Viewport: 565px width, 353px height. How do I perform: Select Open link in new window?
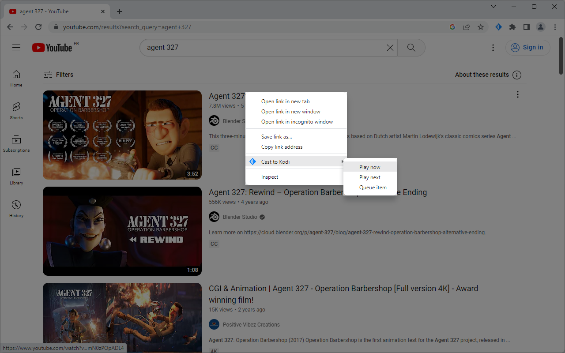pos(296,112)
